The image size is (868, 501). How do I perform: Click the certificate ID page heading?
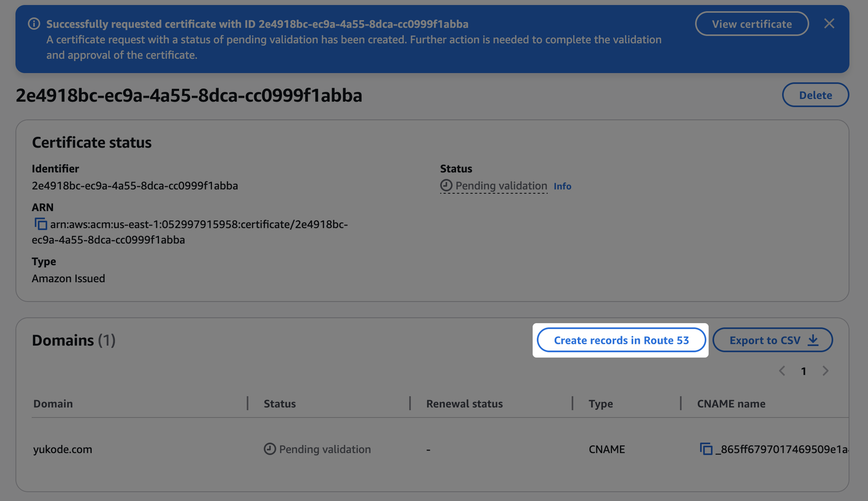(189, 95)
